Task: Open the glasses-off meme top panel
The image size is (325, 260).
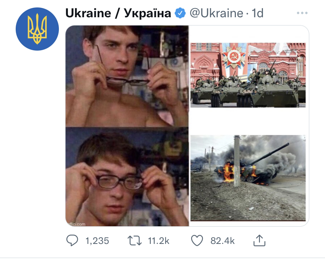Action: tap(127, 76)
